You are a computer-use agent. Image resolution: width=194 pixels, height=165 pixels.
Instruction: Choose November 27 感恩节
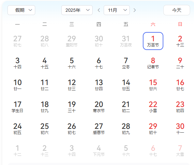click(99, 129)
